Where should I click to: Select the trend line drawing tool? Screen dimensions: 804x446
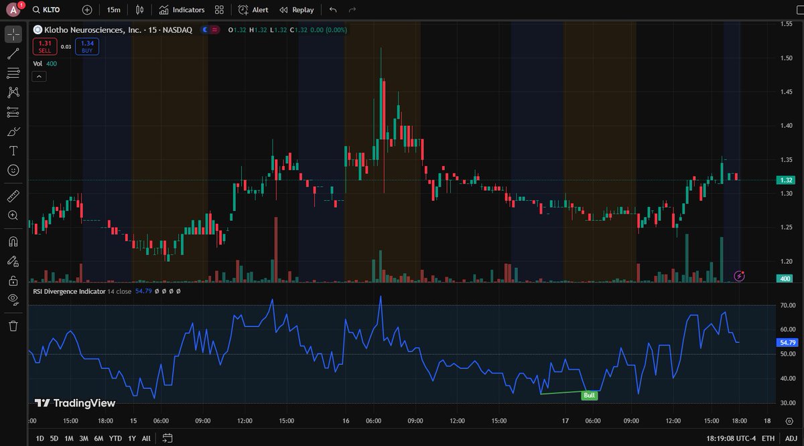13,54
